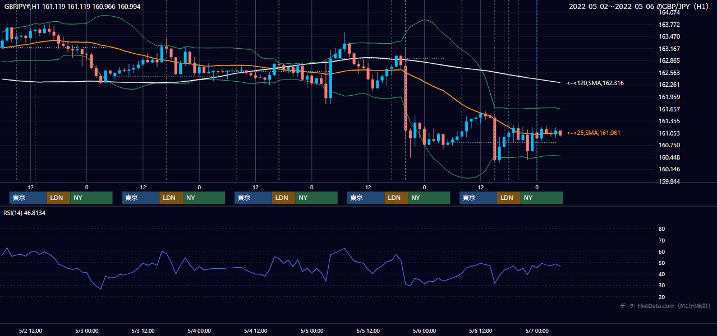Click RSI scale value 50
717x336 pixels.
[x=661, y=263]
